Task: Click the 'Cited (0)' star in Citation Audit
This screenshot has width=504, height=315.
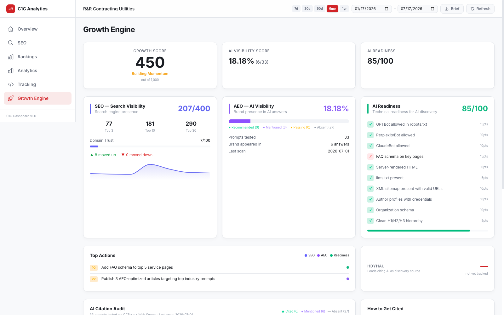Action: pos(283,311)
